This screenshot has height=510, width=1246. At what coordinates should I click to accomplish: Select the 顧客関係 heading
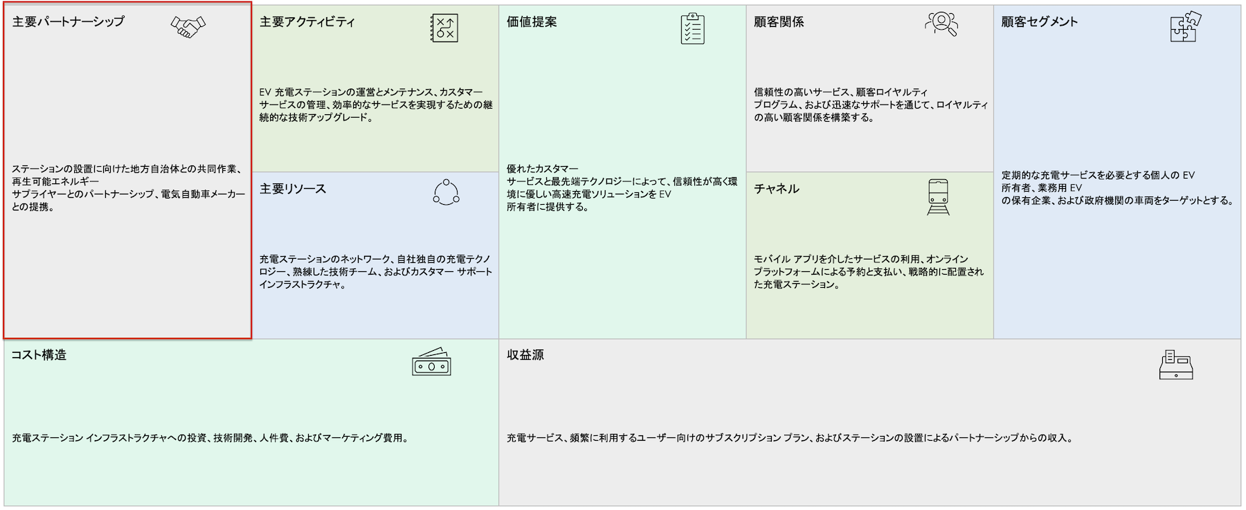[x=779, y=21]
